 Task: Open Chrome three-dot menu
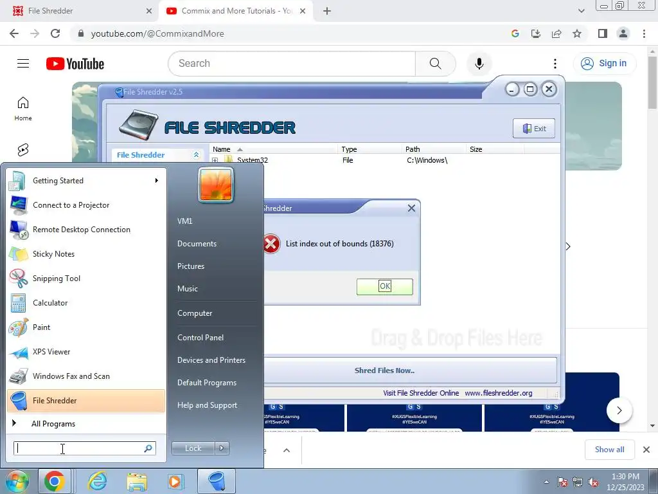(x=644, y=33)
